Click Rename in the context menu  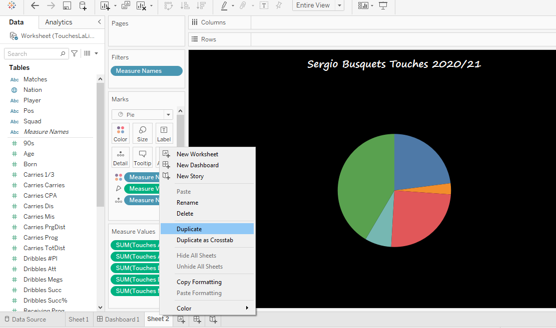coord(187,202)
